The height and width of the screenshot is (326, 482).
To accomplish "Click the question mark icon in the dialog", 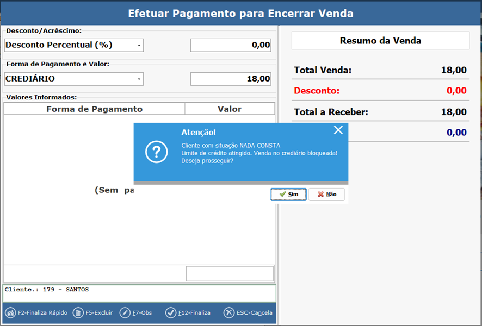I will coord(156,153).
